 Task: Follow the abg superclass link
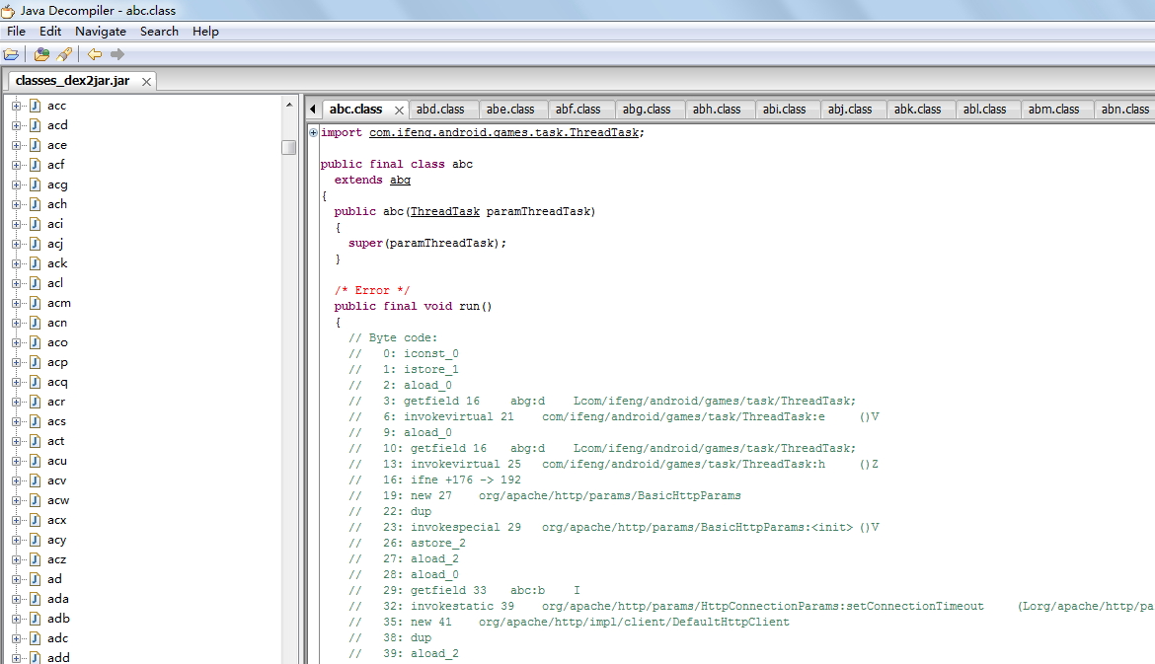(x=400, y=180)
